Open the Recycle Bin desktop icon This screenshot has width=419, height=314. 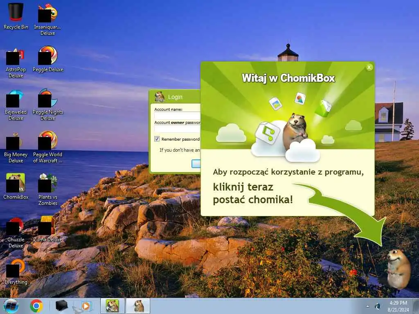[x=16, y=16]
